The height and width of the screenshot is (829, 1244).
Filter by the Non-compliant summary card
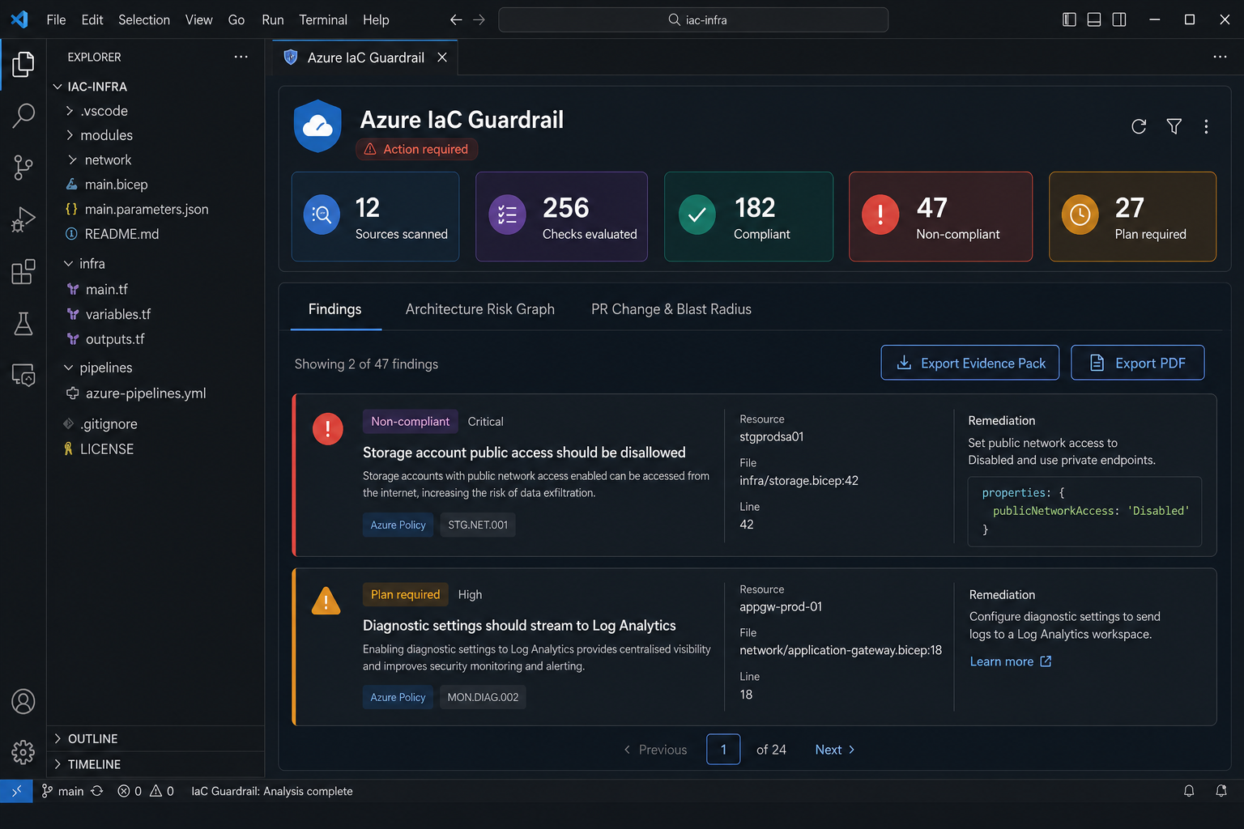(940, 216)
